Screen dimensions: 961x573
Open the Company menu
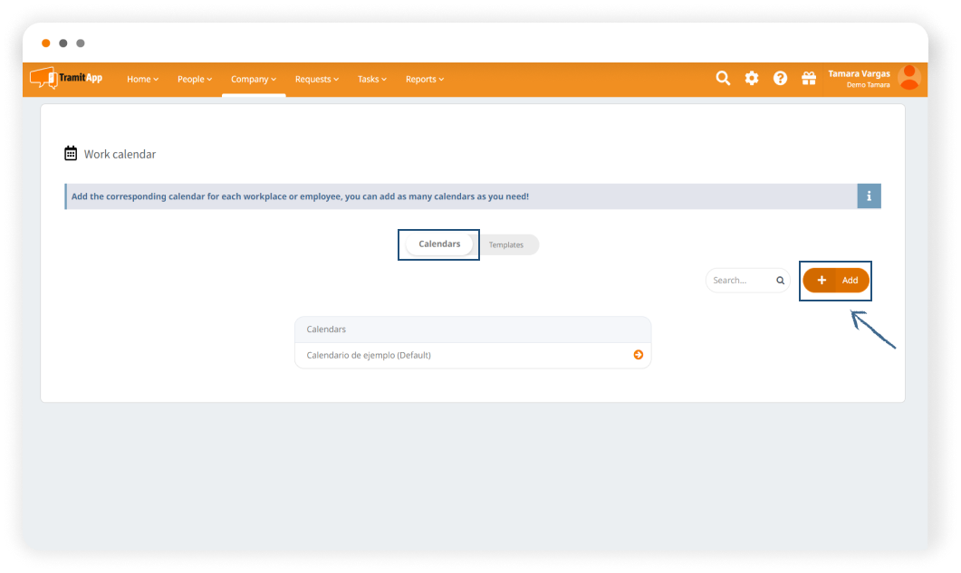coord(254,80)
